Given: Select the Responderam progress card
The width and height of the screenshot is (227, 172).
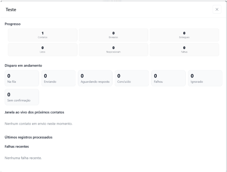Looking at the screenshot, I should (x=113, y=50).
